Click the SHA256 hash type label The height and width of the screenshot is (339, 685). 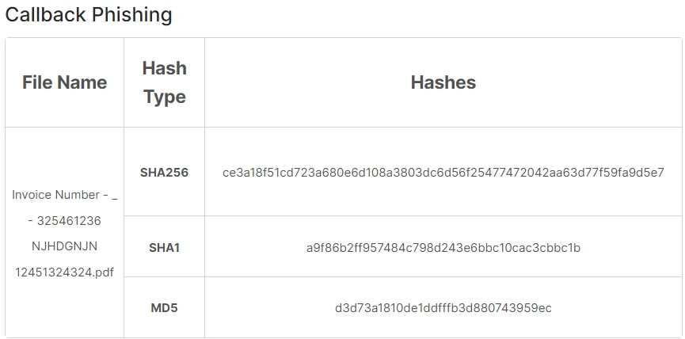click(x=164, y=172)
